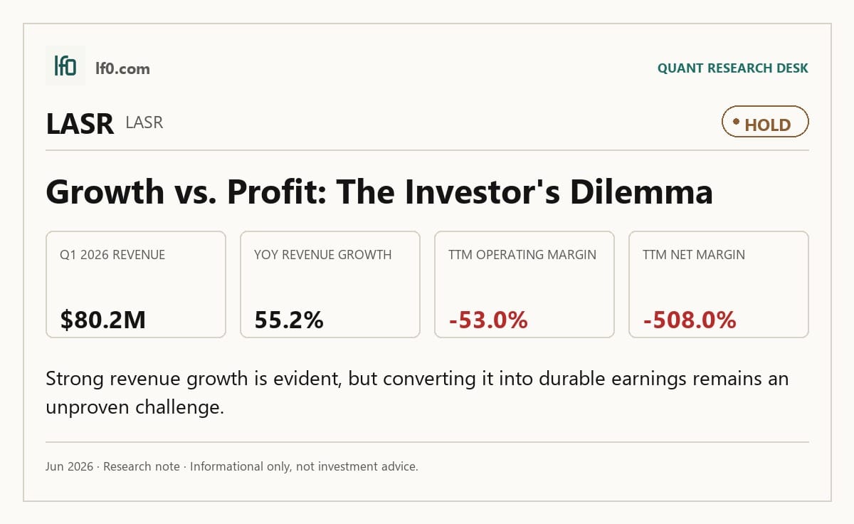The height and width of the screenshot is (524, 854).
Task: Click the -508.0% net margin value
Action: coord(690,320)
